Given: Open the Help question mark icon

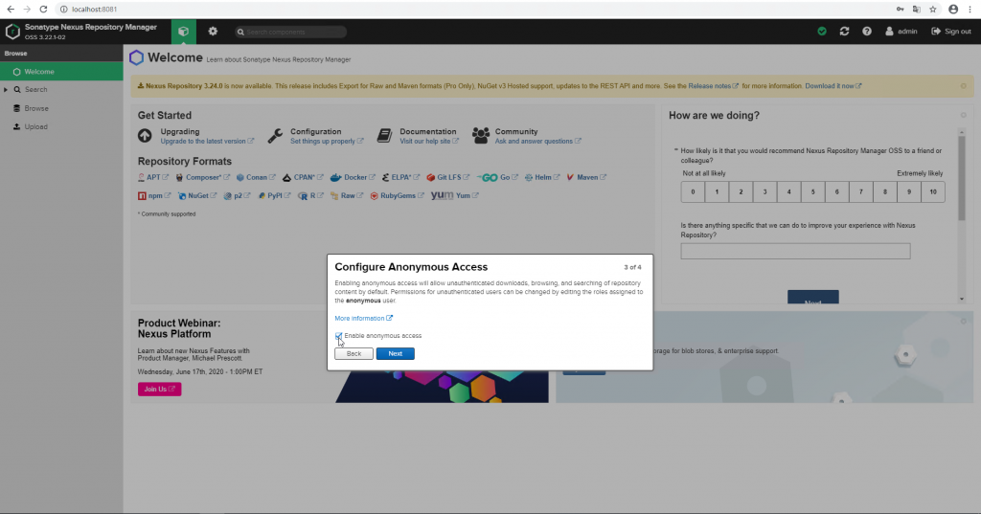Looking at the screenshot, I should (866, 32).
